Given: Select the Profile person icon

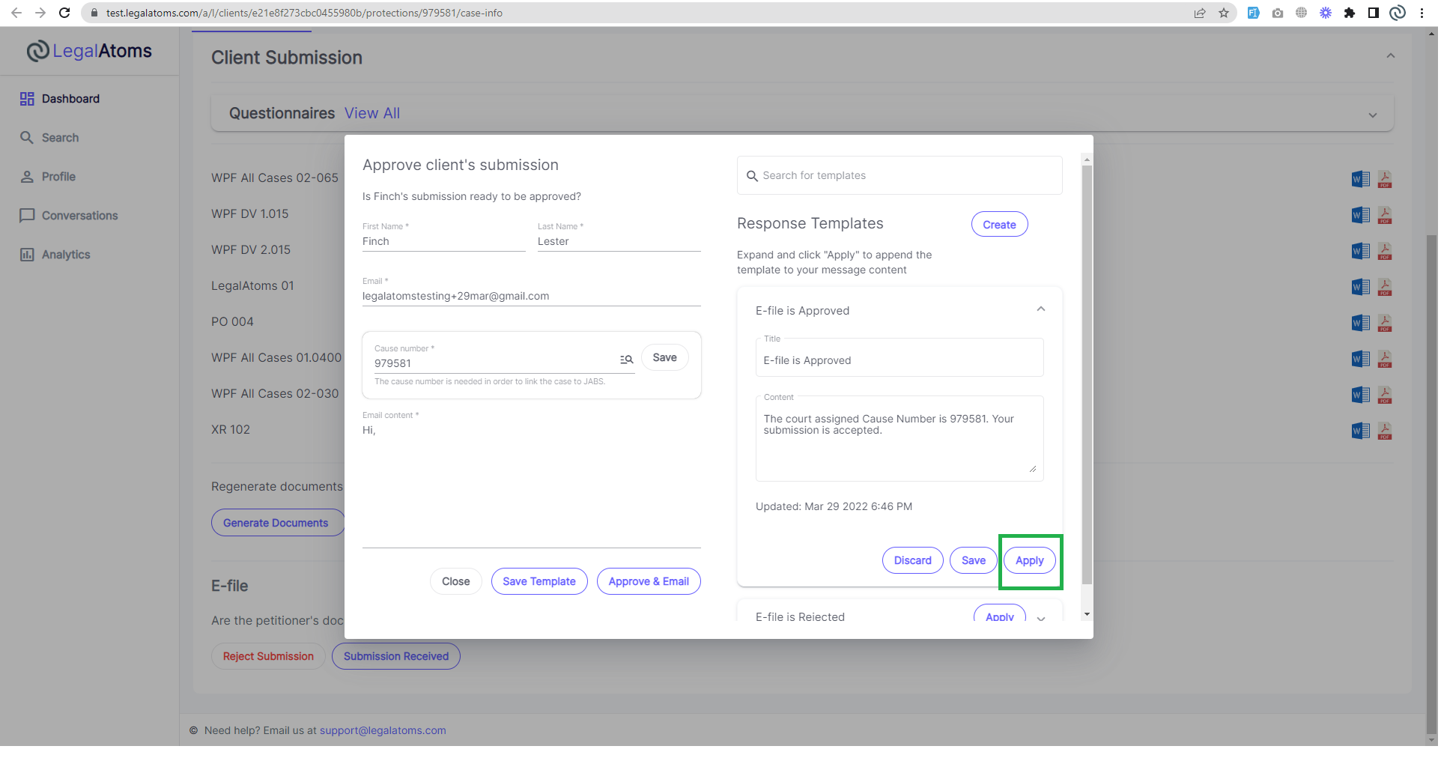Looking at the screenshot, I should coord(28,177).
